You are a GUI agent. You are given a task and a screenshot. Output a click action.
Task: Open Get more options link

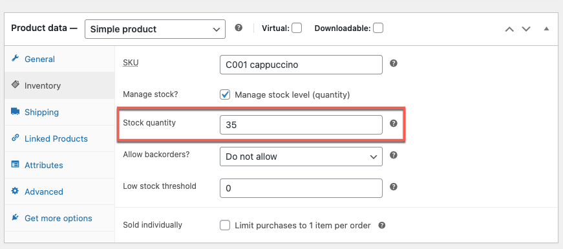58,218
